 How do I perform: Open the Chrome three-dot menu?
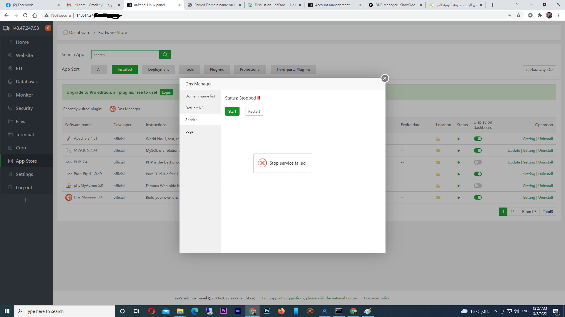[559, 15]
